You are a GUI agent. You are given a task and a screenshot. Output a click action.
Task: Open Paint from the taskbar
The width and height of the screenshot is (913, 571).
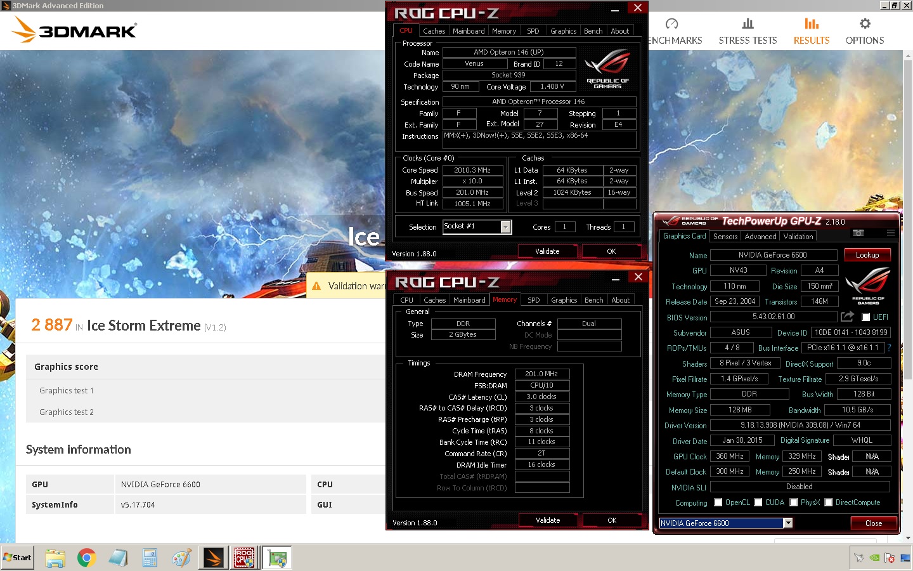click(x=181, y=558)
